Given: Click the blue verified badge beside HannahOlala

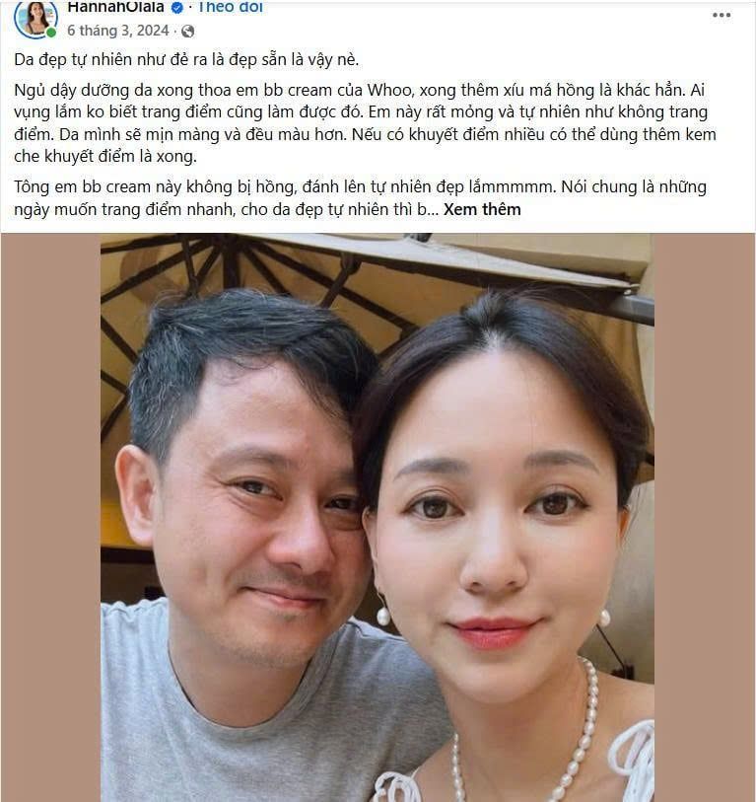Looking at the screenshot, I should coord(177,8).
